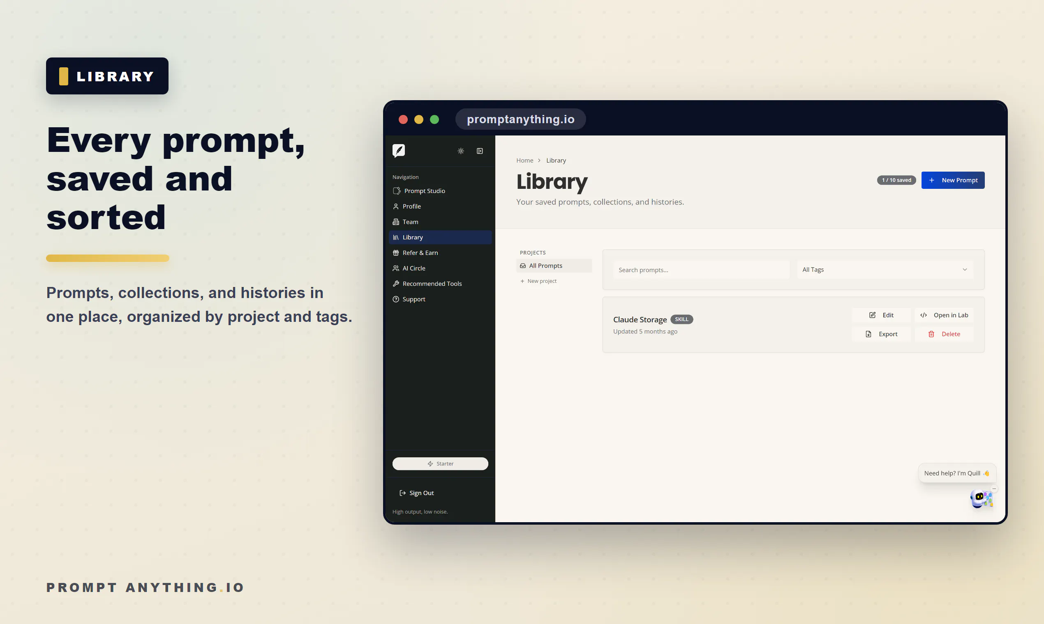Screen dimensions: 1044x624
Task: Click the 1 / 10 saved badge
Action: click(896, 180)
